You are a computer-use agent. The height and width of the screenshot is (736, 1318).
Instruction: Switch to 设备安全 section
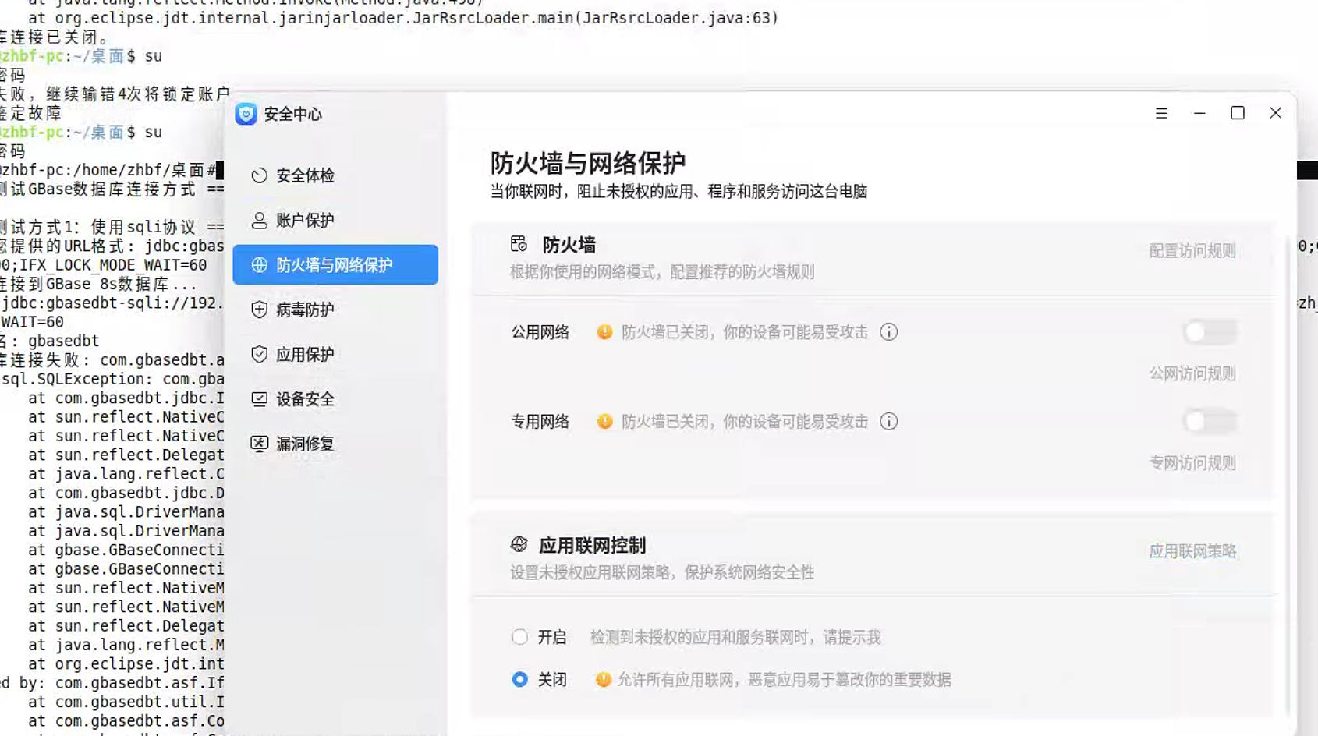tap(335, 399)
